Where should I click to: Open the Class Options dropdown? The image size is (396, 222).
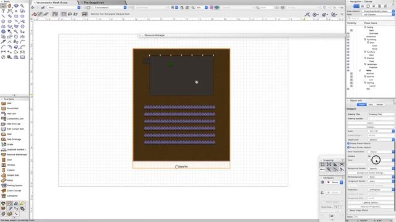point(378,11)
